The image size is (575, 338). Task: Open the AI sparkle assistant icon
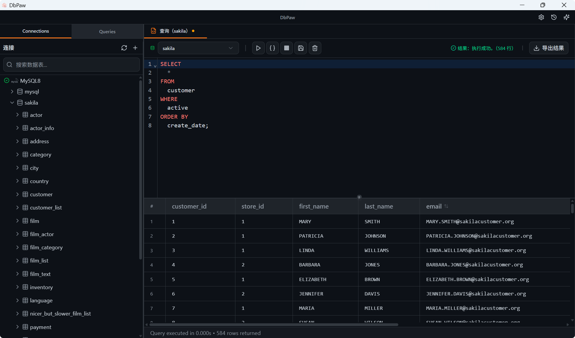pyautogui.click(x=566, y=17)
